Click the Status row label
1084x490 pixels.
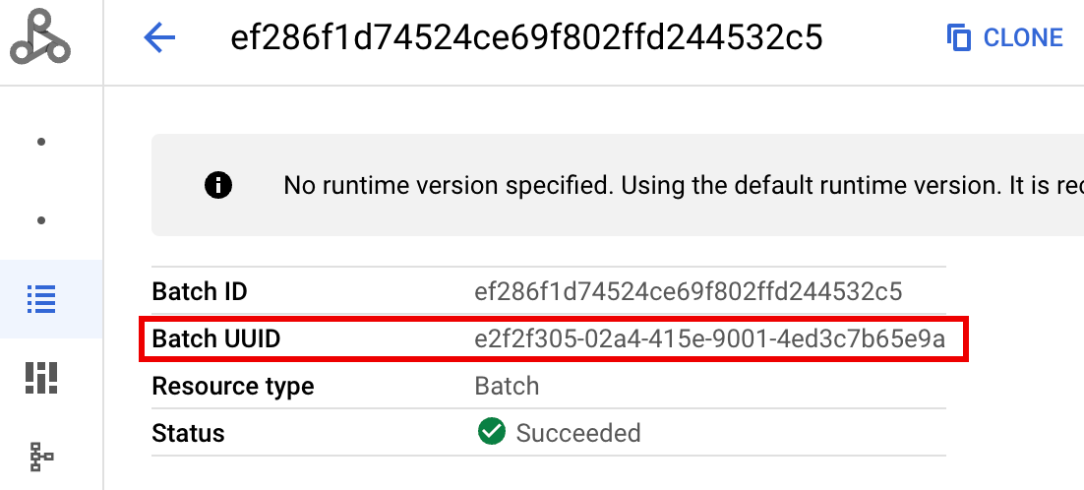188,433
